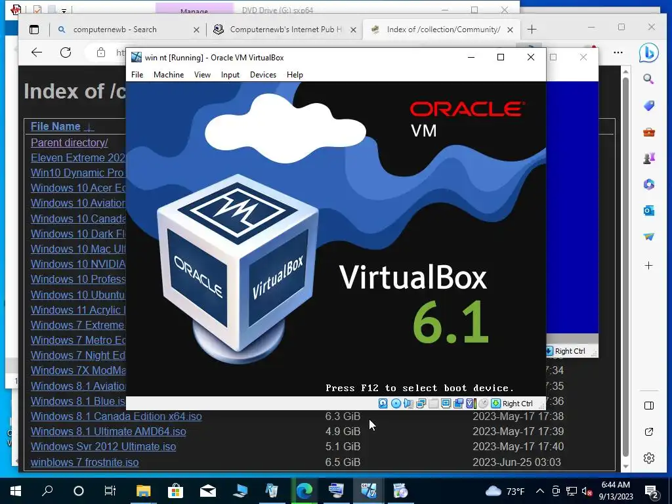Click the Search icon in Edge sidebar
This screenshot has height=504, width=672.
(x=648, y=79)
